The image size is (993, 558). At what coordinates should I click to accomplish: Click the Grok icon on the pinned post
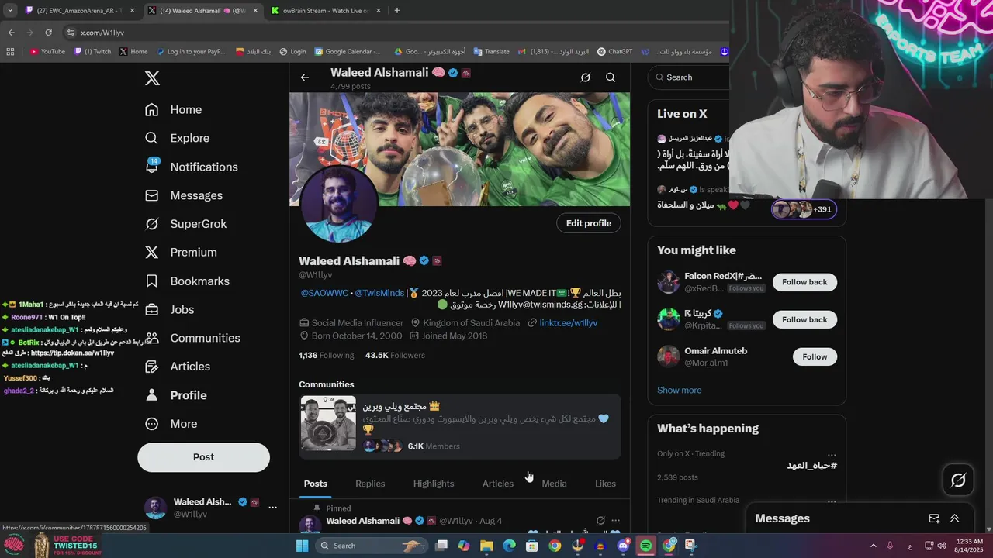[600, 521]
